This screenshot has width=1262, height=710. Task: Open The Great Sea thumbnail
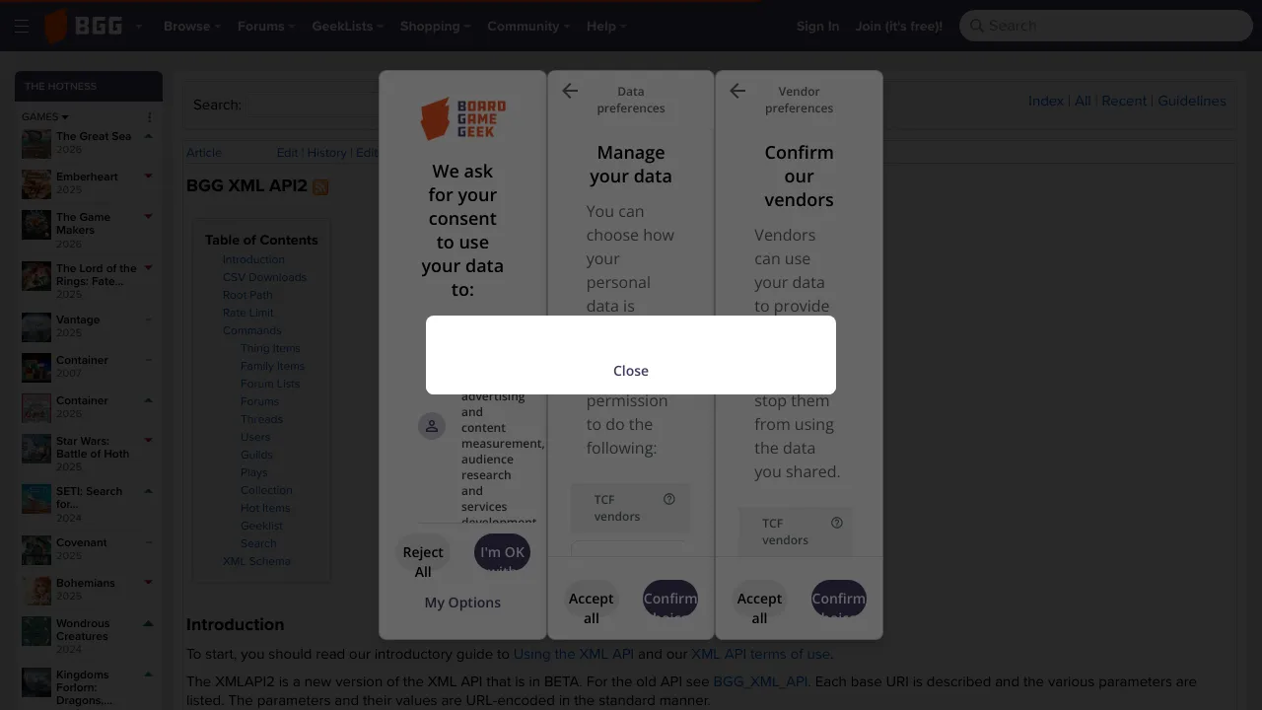(36, 144)
